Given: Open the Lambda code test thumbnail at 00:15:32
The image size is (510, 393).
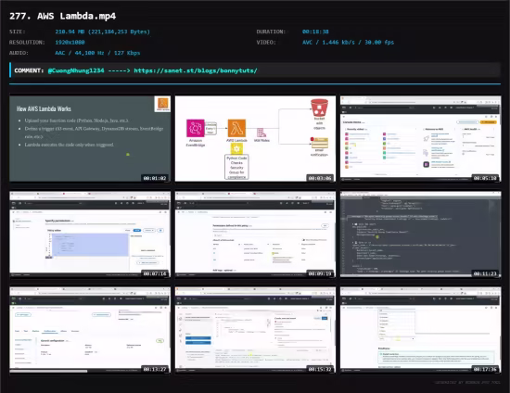Looking at the screenshot, I should pyautogui.click(x=255, y=330).
